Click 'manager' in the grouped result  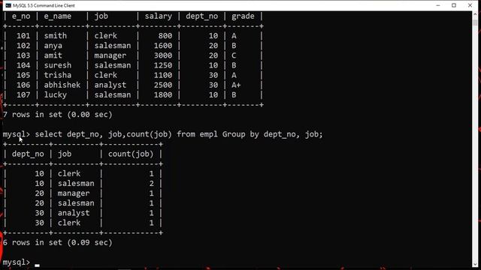click(x=74, y=193)
